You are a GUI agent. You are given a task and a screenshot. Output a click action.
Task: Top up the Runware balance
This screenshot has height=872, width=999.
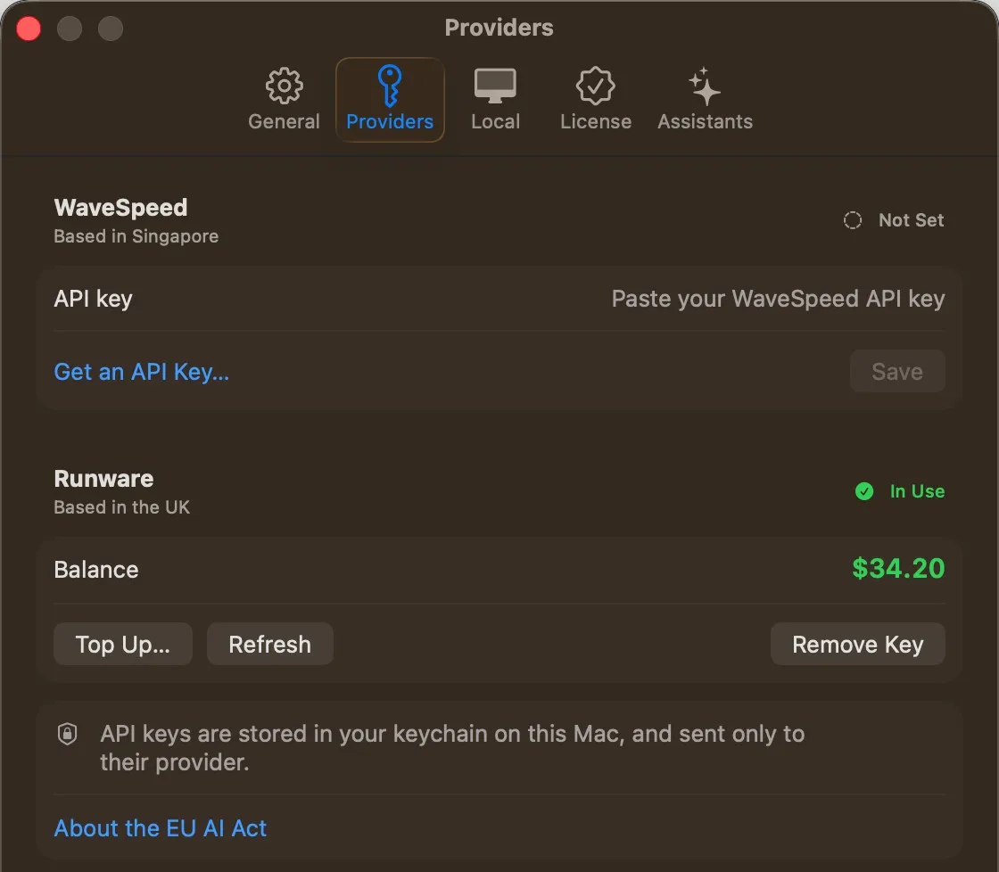tap(123, 644)
